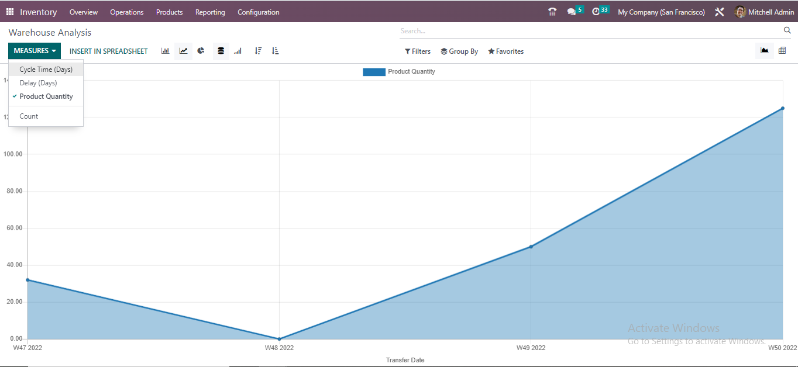This screenshot has height=367, width=798.
Task: Switch to the pivot table view
Action: tap(782, 50)
